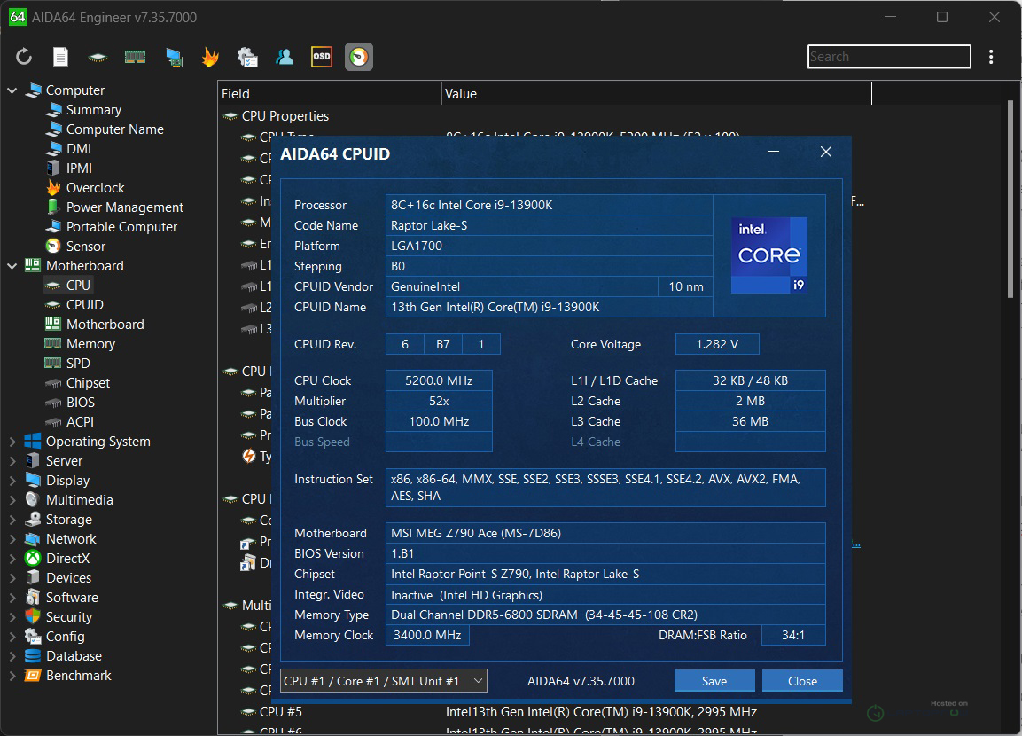Select Overclock in the sidebar

click(x=95, y=188)
